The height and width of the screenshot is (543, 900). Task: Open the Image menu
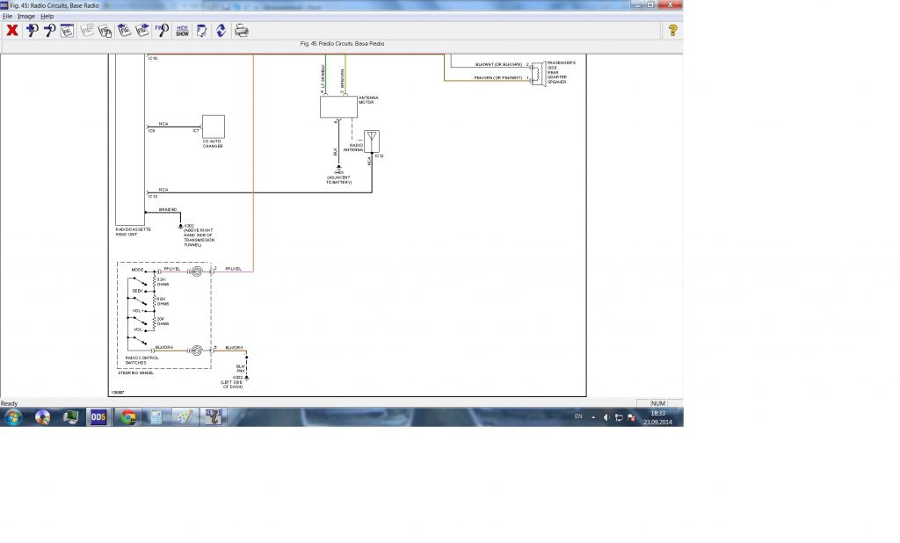(26, 16)
